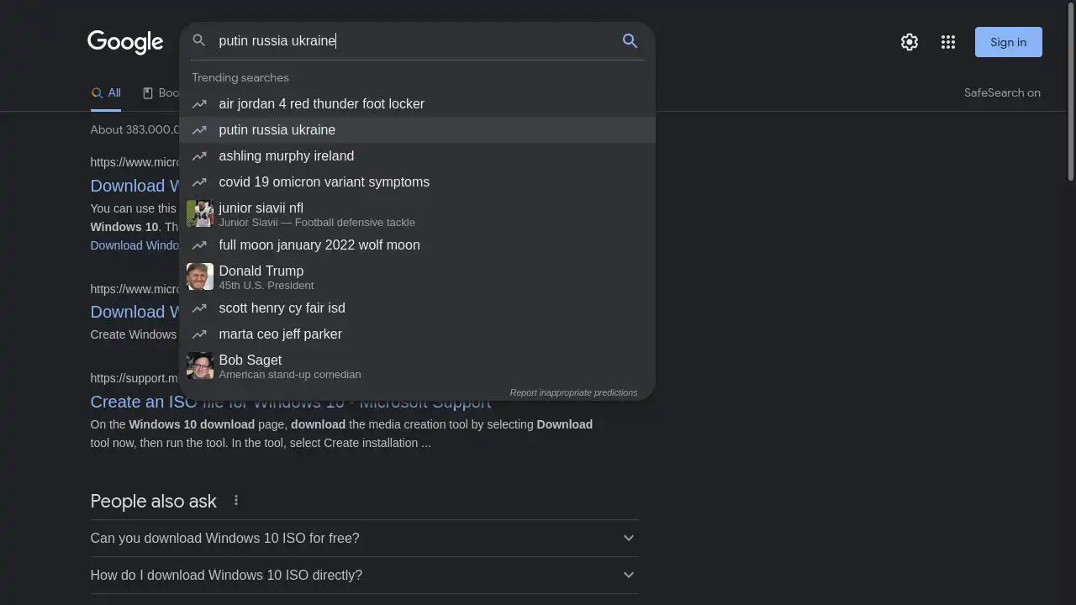Select Donald Trump suggestion thumbnail
Viewport: 1076px width, 605px height.
click(200, 276)
